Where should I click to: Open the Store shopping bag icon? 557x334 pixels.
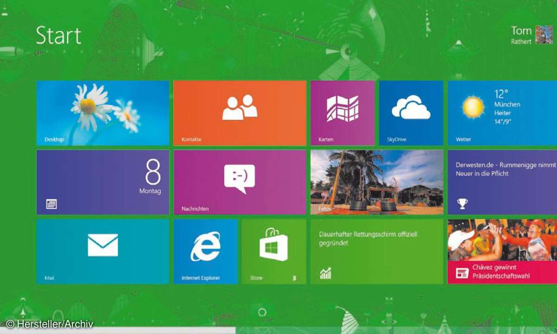pyautogui.click(x=273, y=245)
